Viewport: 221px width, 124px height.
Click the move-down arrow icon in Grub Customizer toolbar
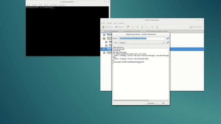pyautogui.click(x=142, y=27)
